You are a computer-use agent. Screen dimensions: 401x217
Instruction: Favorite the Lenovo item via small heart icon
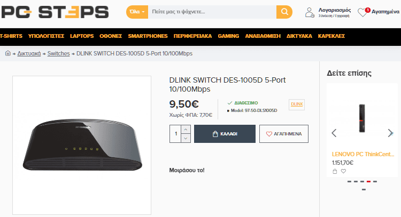click(x=343, y=171)
